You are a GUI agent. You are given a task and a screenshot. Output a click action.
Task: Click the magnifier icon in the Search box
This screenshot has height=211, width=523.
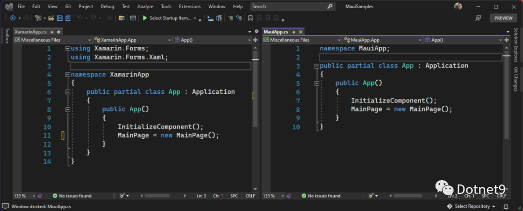click(330, 6)
